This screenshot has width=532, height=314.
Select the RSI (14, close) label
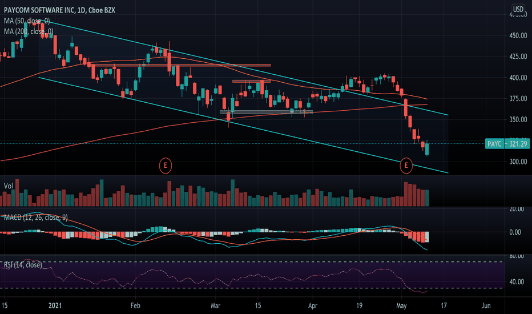[x=23, y=265]
